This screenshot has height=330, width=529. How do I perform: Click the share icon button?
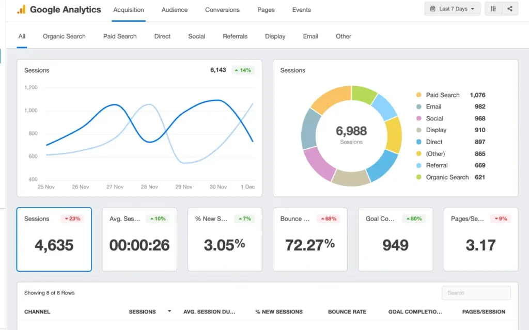click(510, 9)
